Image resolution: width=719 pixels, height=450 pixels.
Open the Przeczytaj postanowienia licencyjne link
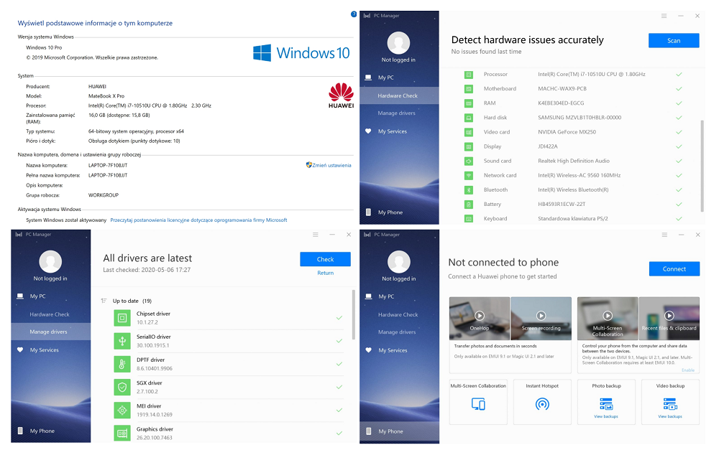pyautogui.click(x=198, y=220)
